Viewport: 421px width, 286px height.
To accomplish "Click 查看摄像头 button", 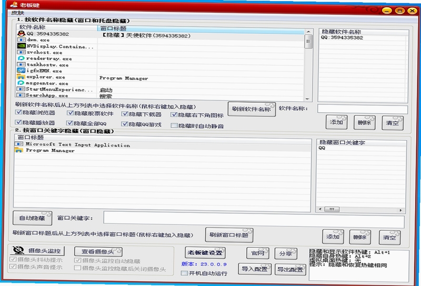I will [98, 252].
